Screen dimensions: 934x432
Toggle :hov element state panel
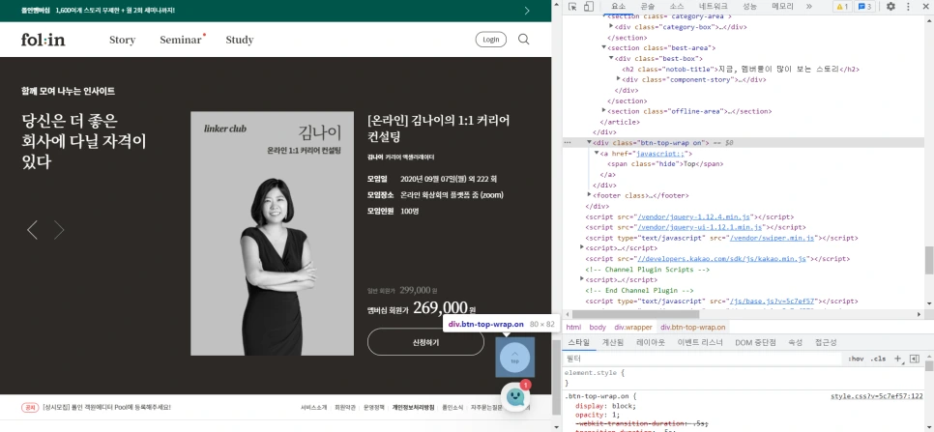(x=856, y=359)
